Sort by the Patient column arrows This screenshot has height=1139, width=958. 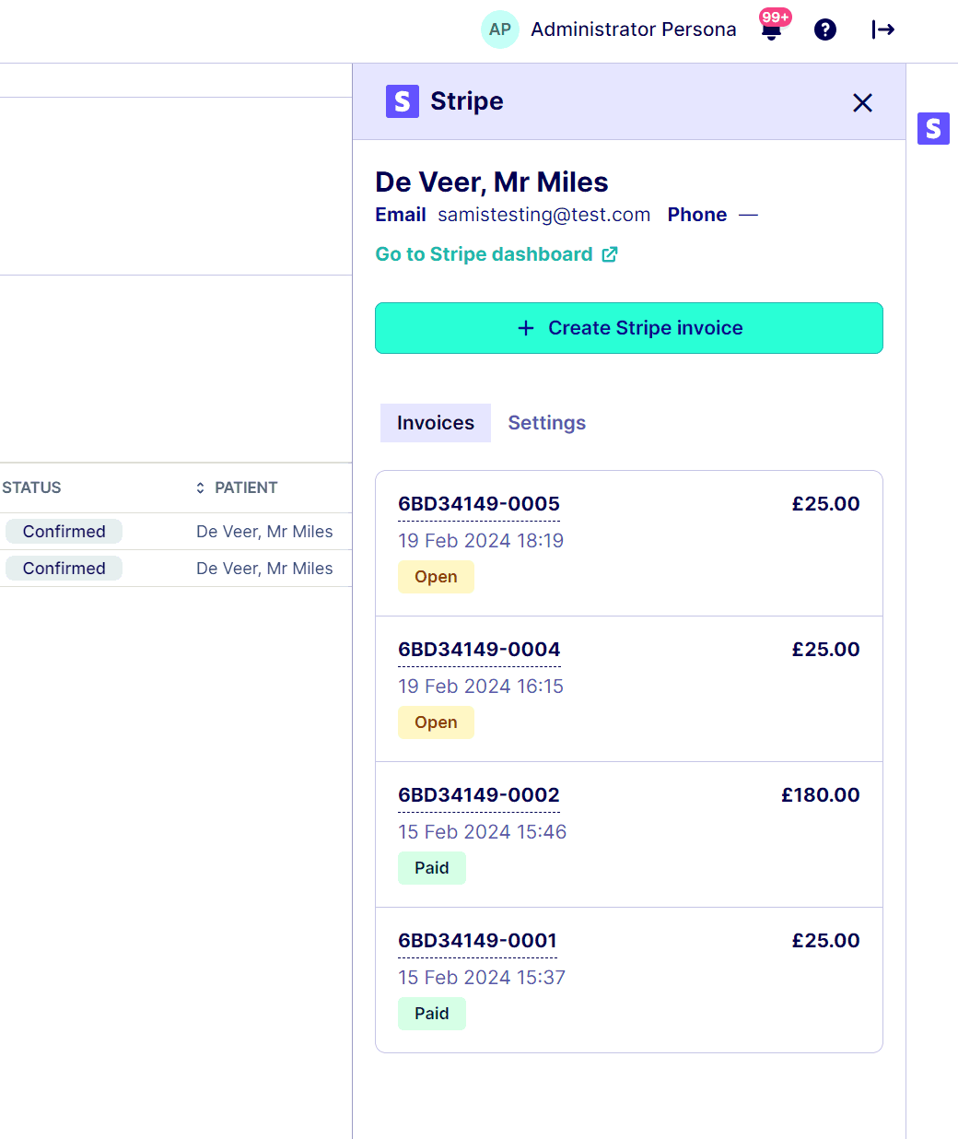[200, 487]
